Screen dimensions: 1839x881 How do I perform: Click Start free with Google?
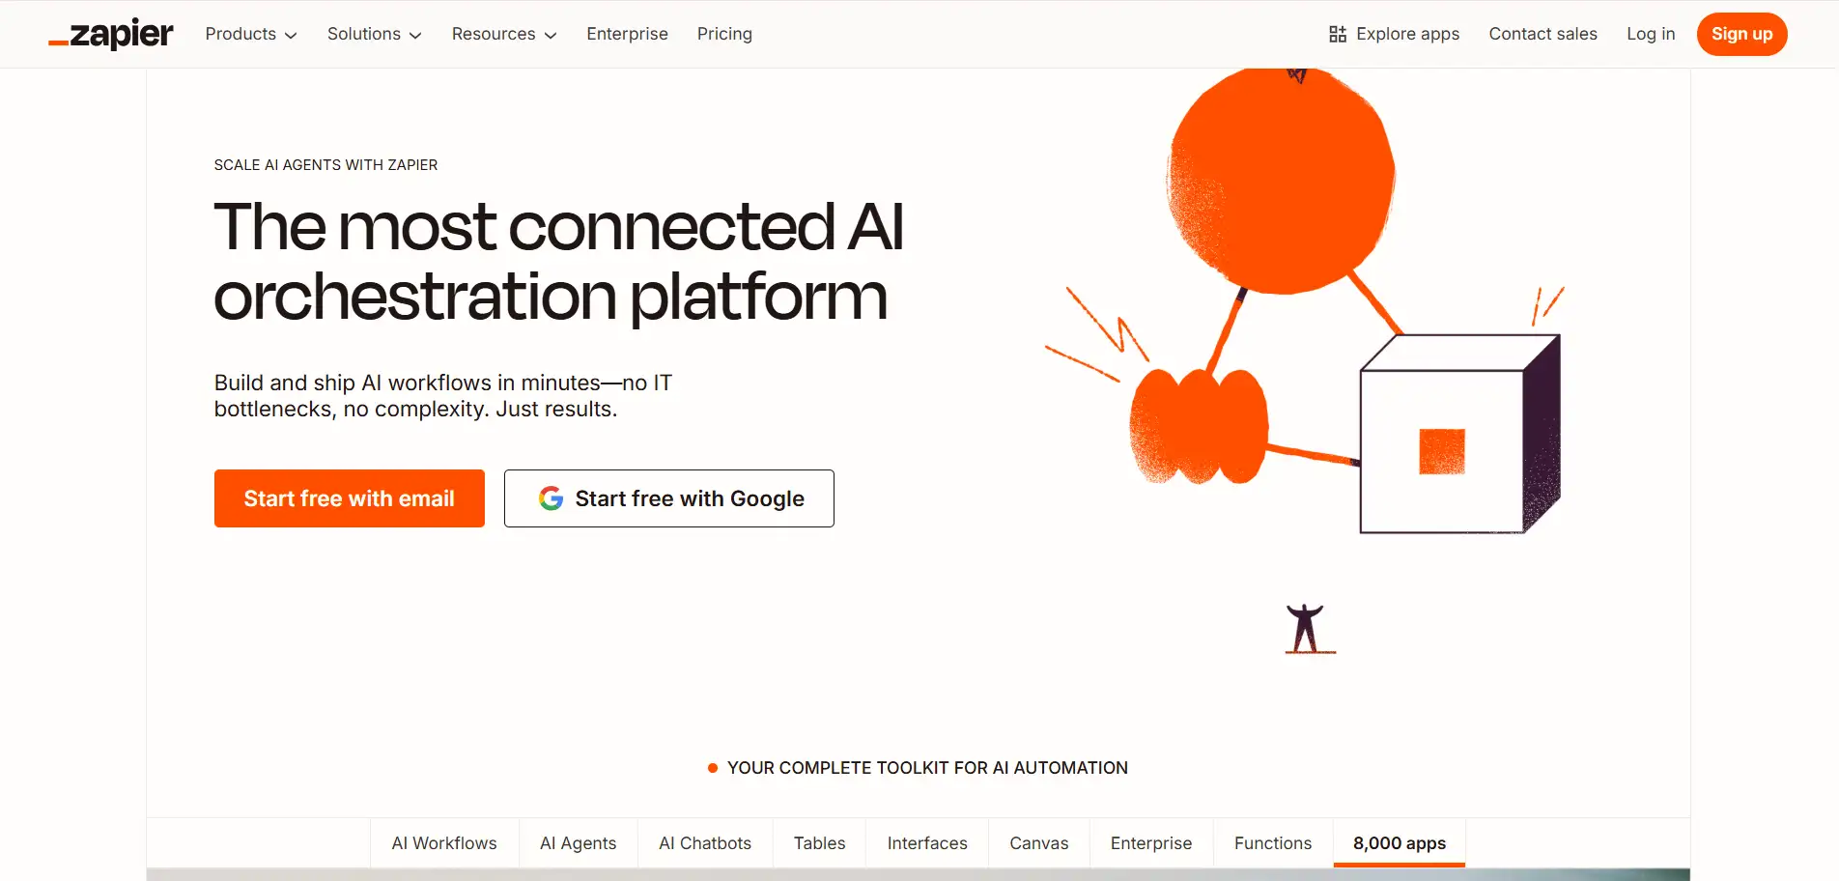pyautogui.click(x=668, y=498)
